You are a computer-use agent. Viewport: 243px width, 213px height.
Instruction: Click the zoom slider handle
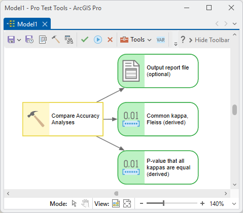[x=163, y=203]
